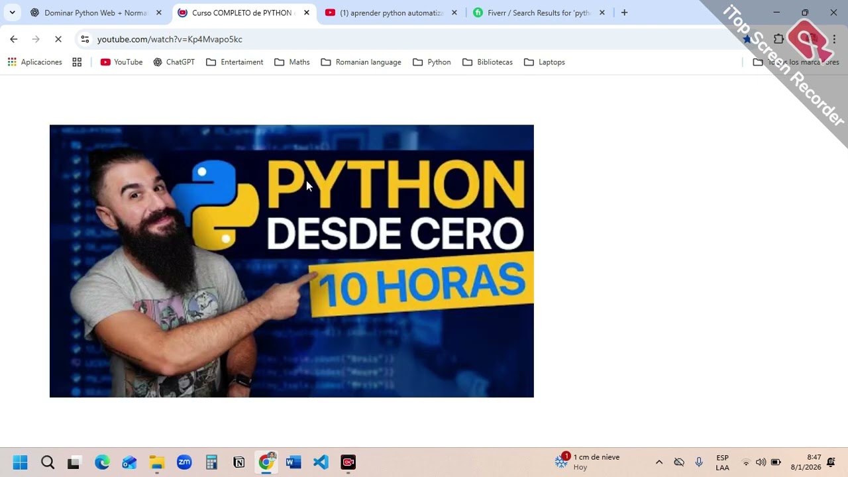Close the Dominar Python Web tab
Viewport: 848px width, 477px height.
click(158, 13)
